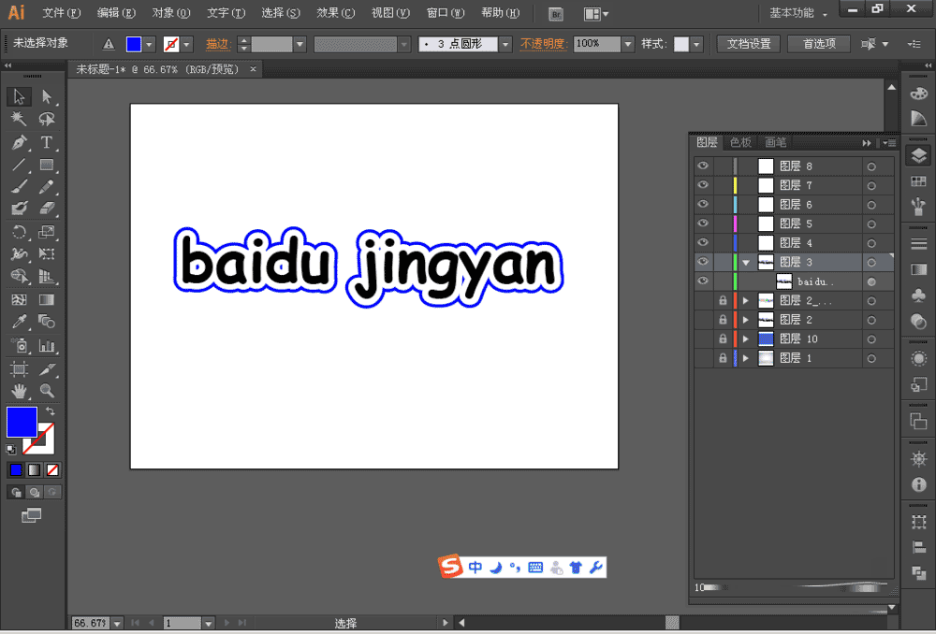Screen dimensions: 936x634
Task: Select the Rectangle tool
Action: 47,165
